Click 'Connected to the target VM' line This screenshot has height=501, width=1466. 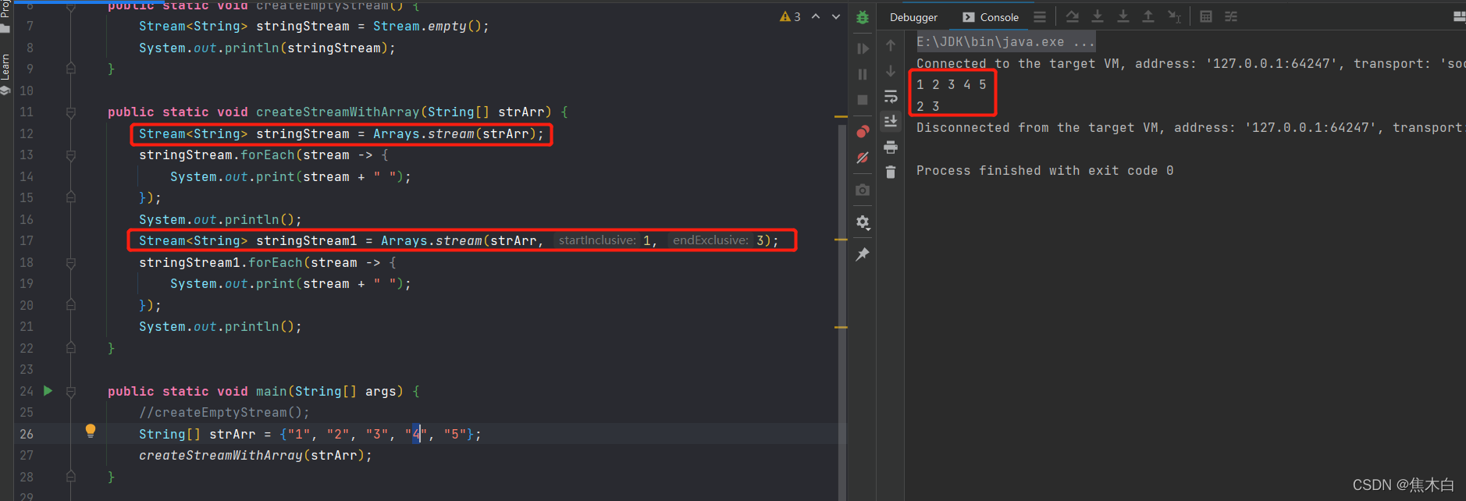pyautogui.click(x=1190, y=63)
